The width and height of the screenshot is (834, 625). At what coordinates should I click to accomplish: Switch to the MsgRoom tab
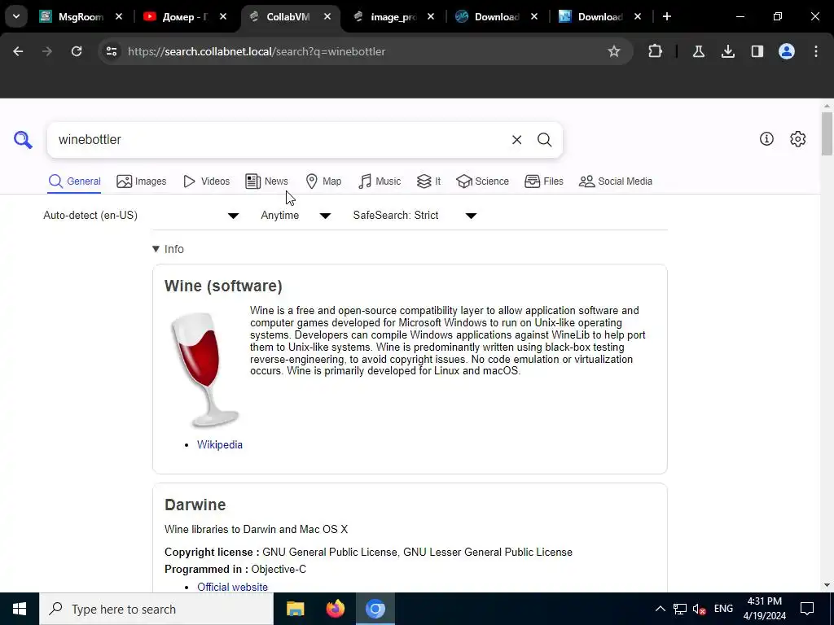pos(81,16)
